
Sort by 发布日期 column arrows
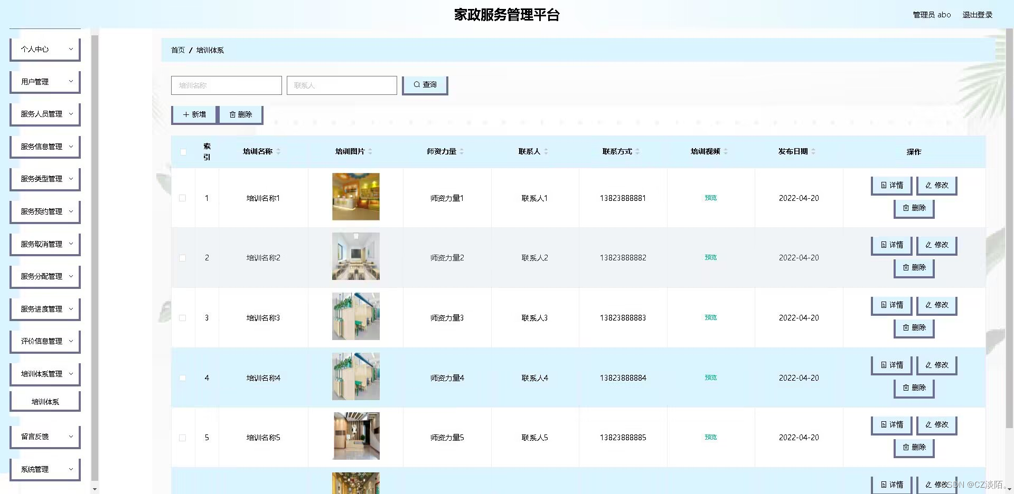tap(813, 151)
